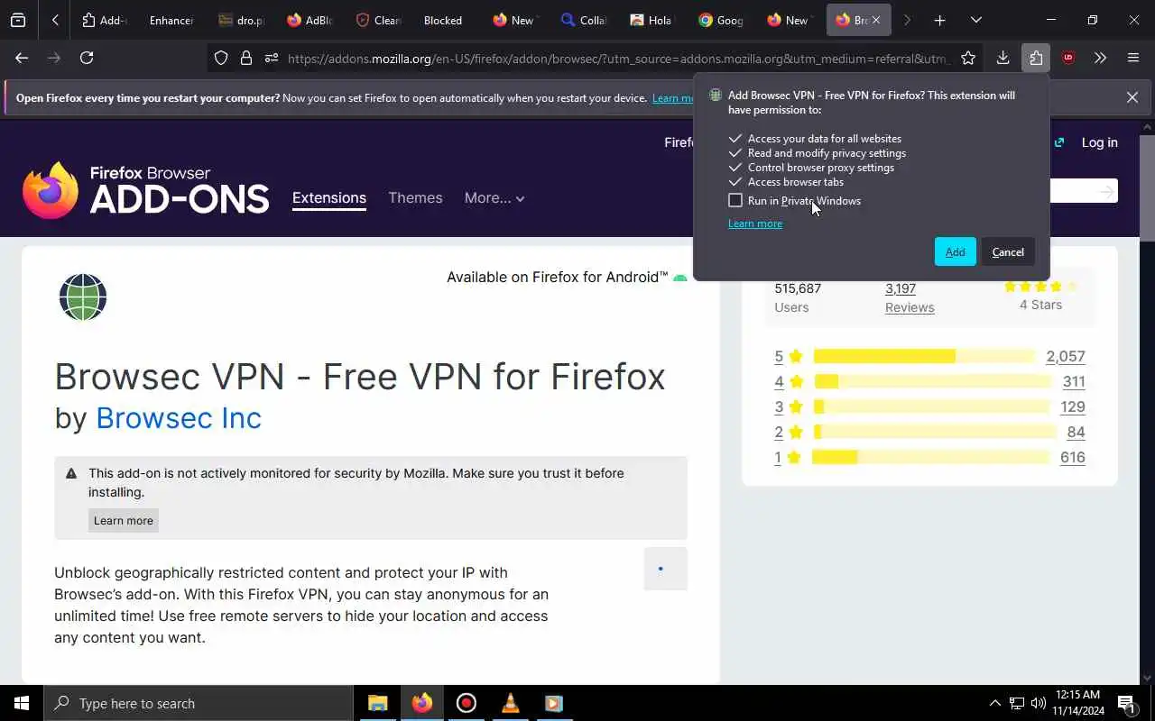Open the uBlock Origin toolbar icon
Screen dimensions: 1155x721
pyautogui.click(x=1068, y=58)
